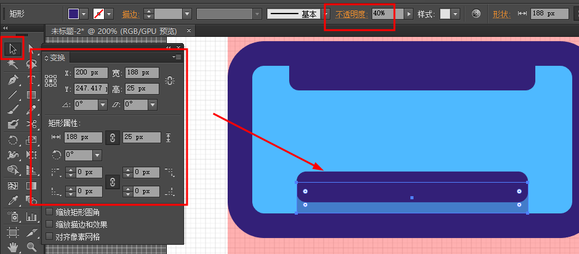
Task: Select the Column Graph tool
Action: [32, 216]
